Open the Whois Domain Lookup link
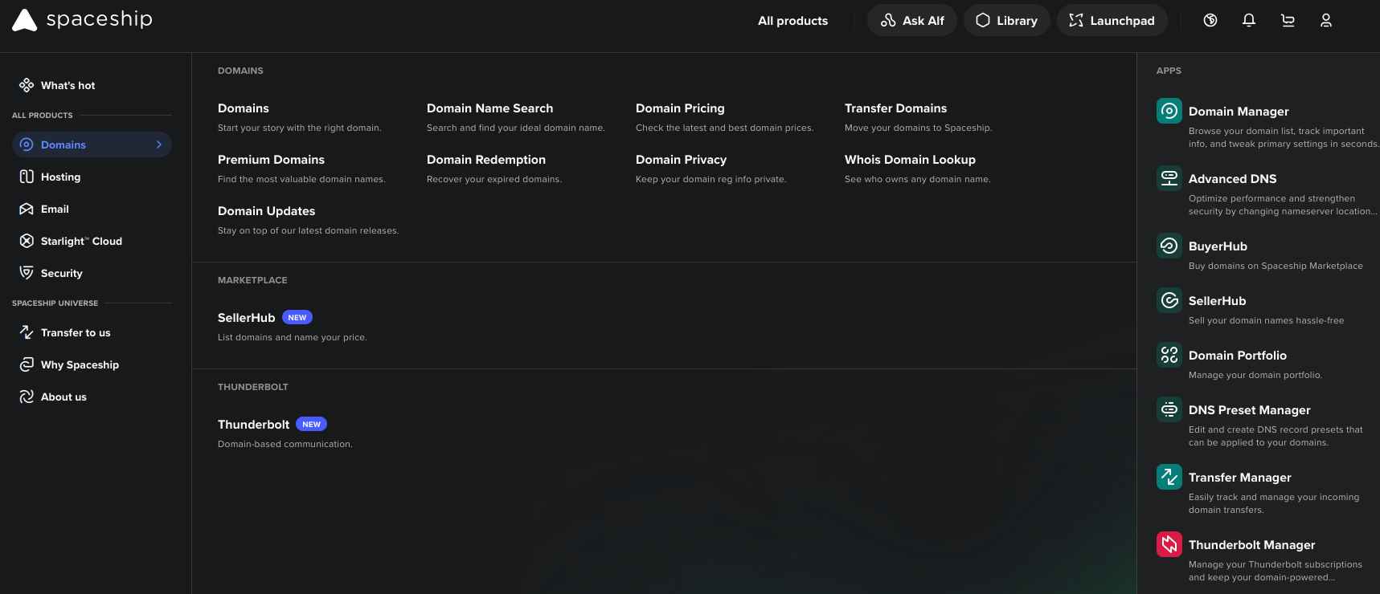 [x=909, y=160]
